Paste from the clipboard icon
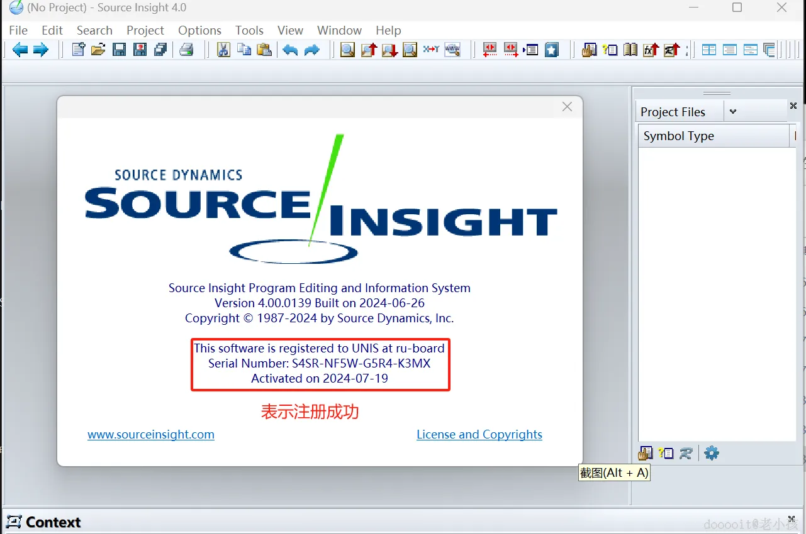Screen dimensions: 806x534 point(264,50)
